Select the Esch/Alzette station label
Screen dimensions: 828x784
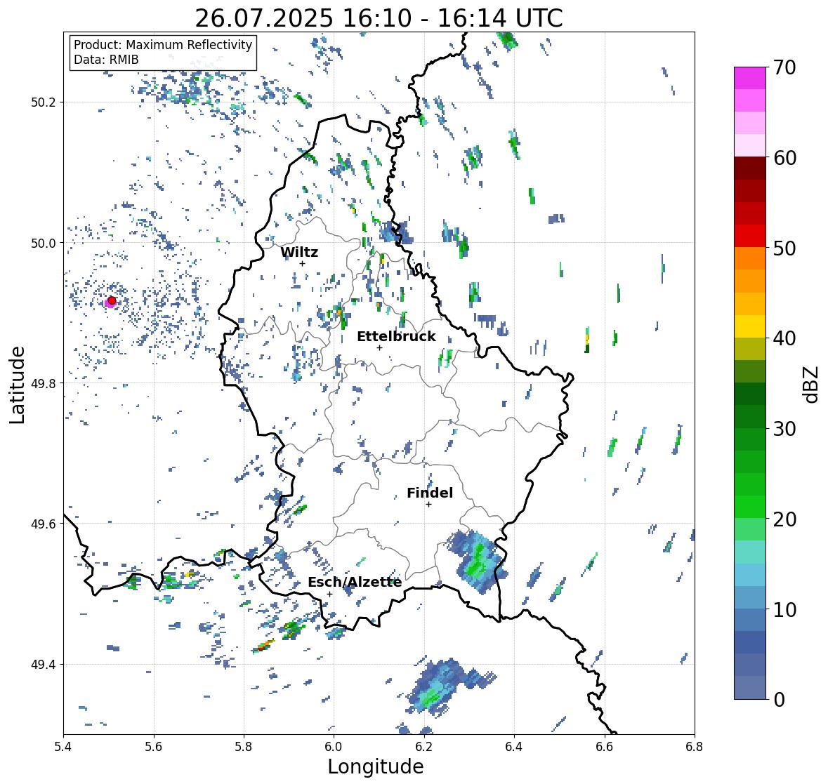point(355,582)
